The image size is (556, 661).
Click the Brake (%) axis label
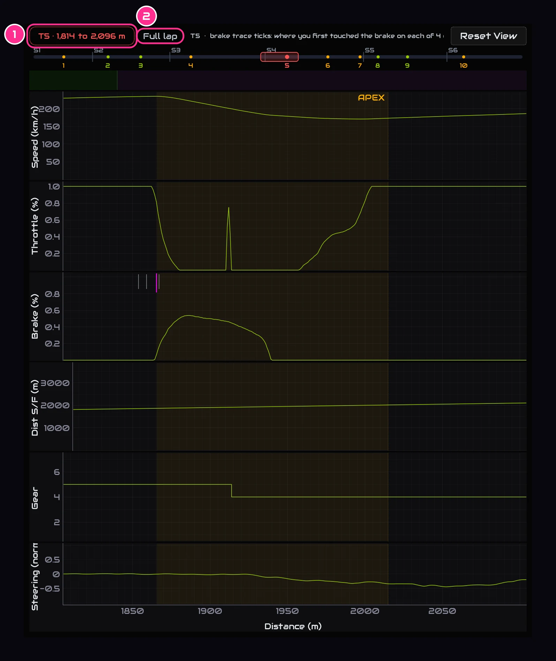pos(35,316)
